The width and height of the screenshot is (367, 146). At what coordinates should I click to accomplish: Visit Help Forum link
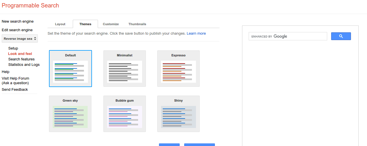pos(15,80)
